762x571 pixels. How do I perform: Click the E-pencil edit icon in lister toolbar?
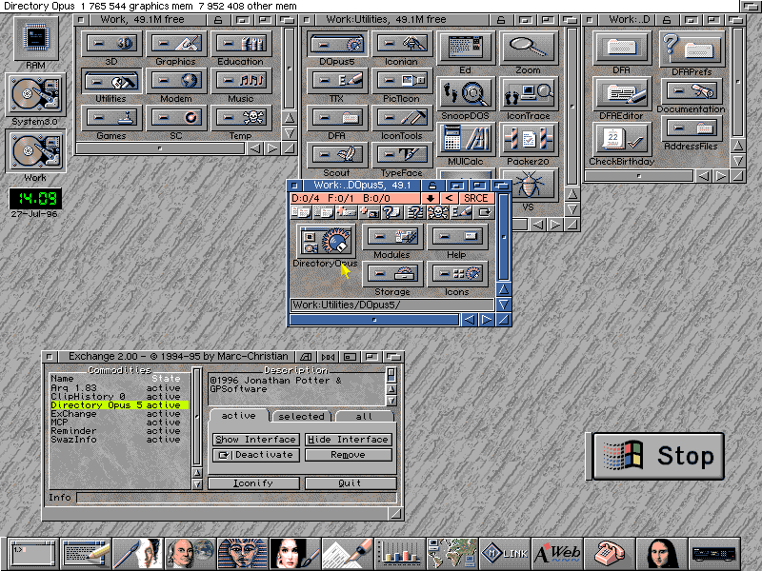pos(461,212)
